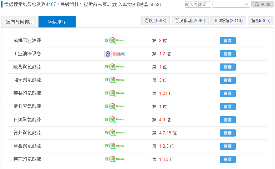Screen dimensions: 275x169
Task: Click Haosou logo in 德州聚氨酯漆 row
Action: 115,133
